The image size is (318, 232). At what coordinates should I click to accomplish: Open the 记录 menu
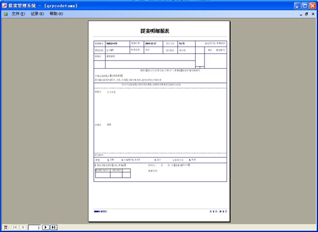37,14
